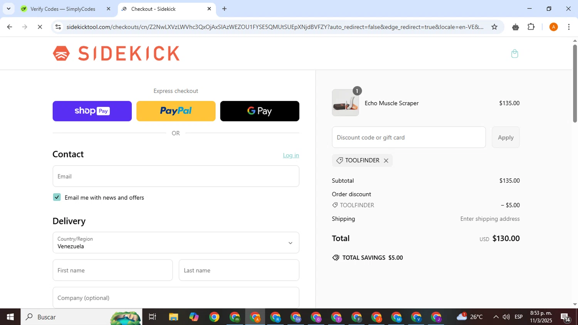The image size is (578, 325).
Task: Click the address bar URL
Action: click(275, 27)
